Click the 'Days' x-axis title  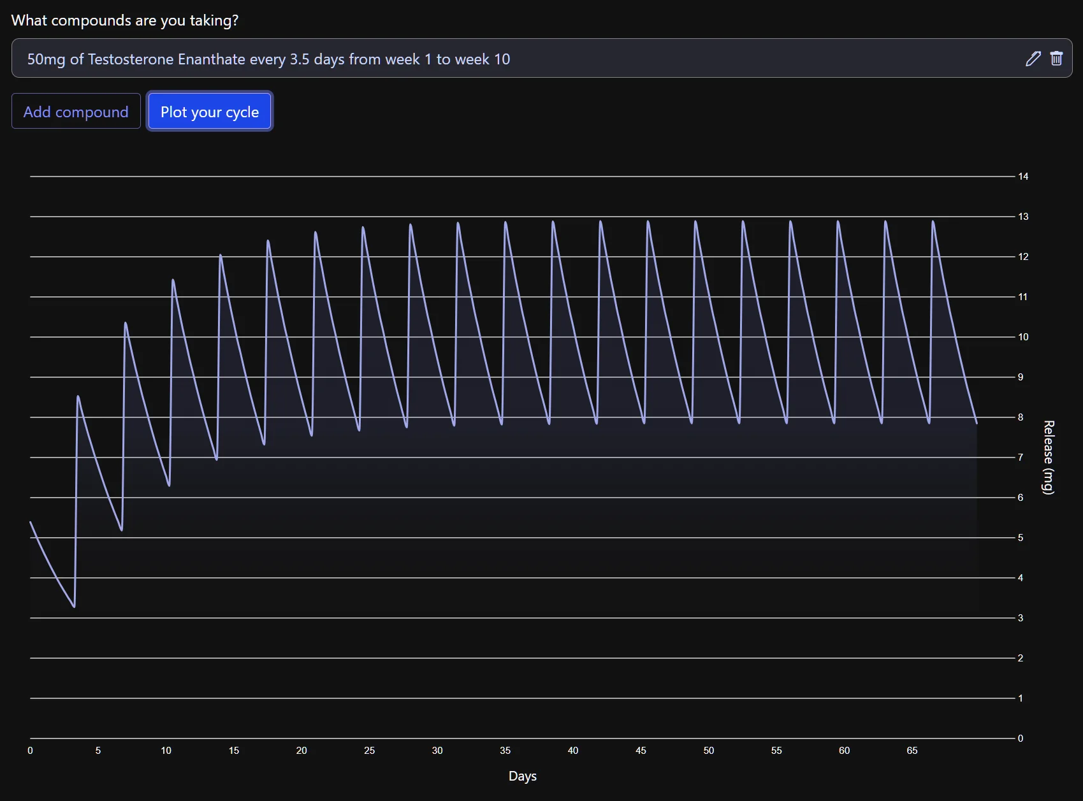[523, 776]
